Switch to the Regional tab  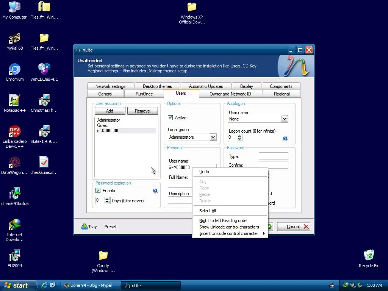click(282, 94)
